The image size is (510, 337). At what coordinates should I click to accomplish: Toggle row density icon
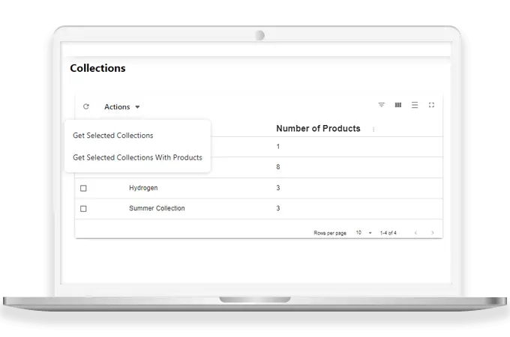tap(415, 106)
